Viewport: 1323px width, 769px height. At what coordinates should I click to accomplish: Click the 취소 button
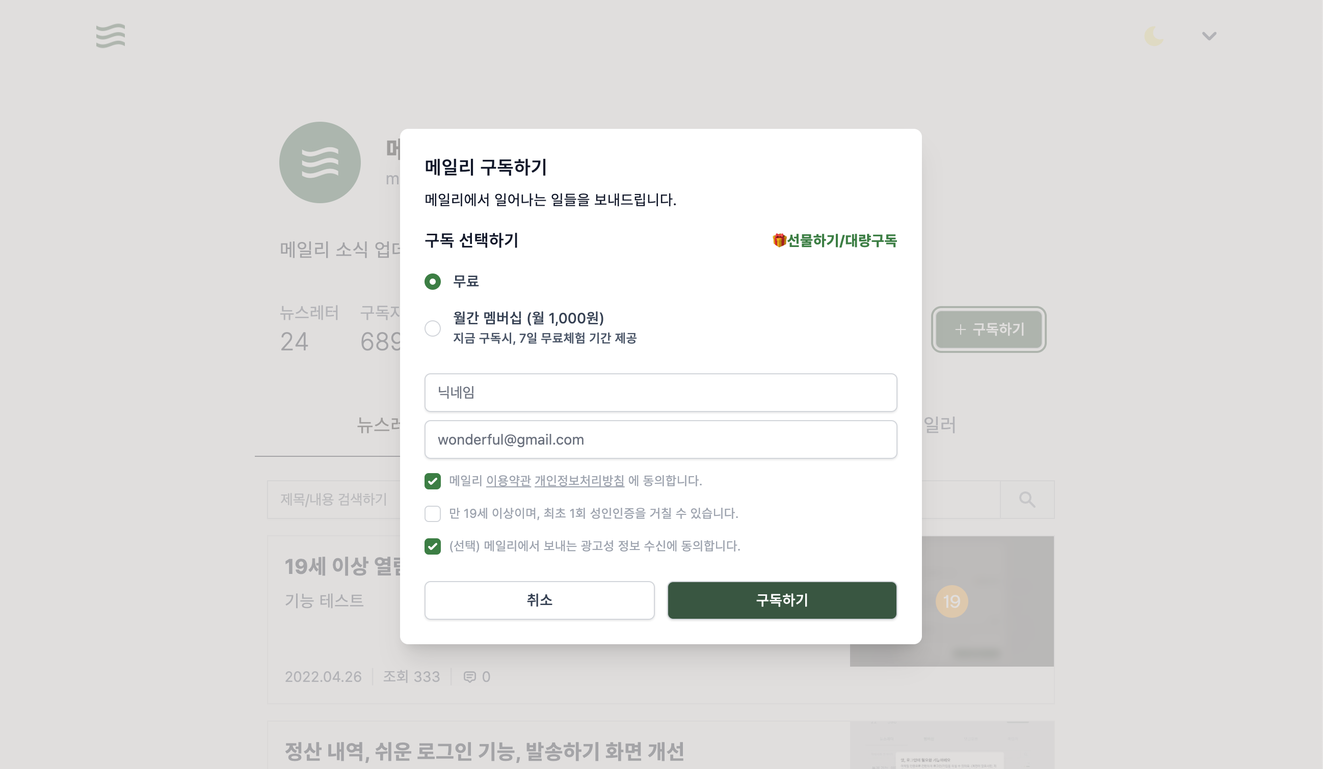coord(539,600)
